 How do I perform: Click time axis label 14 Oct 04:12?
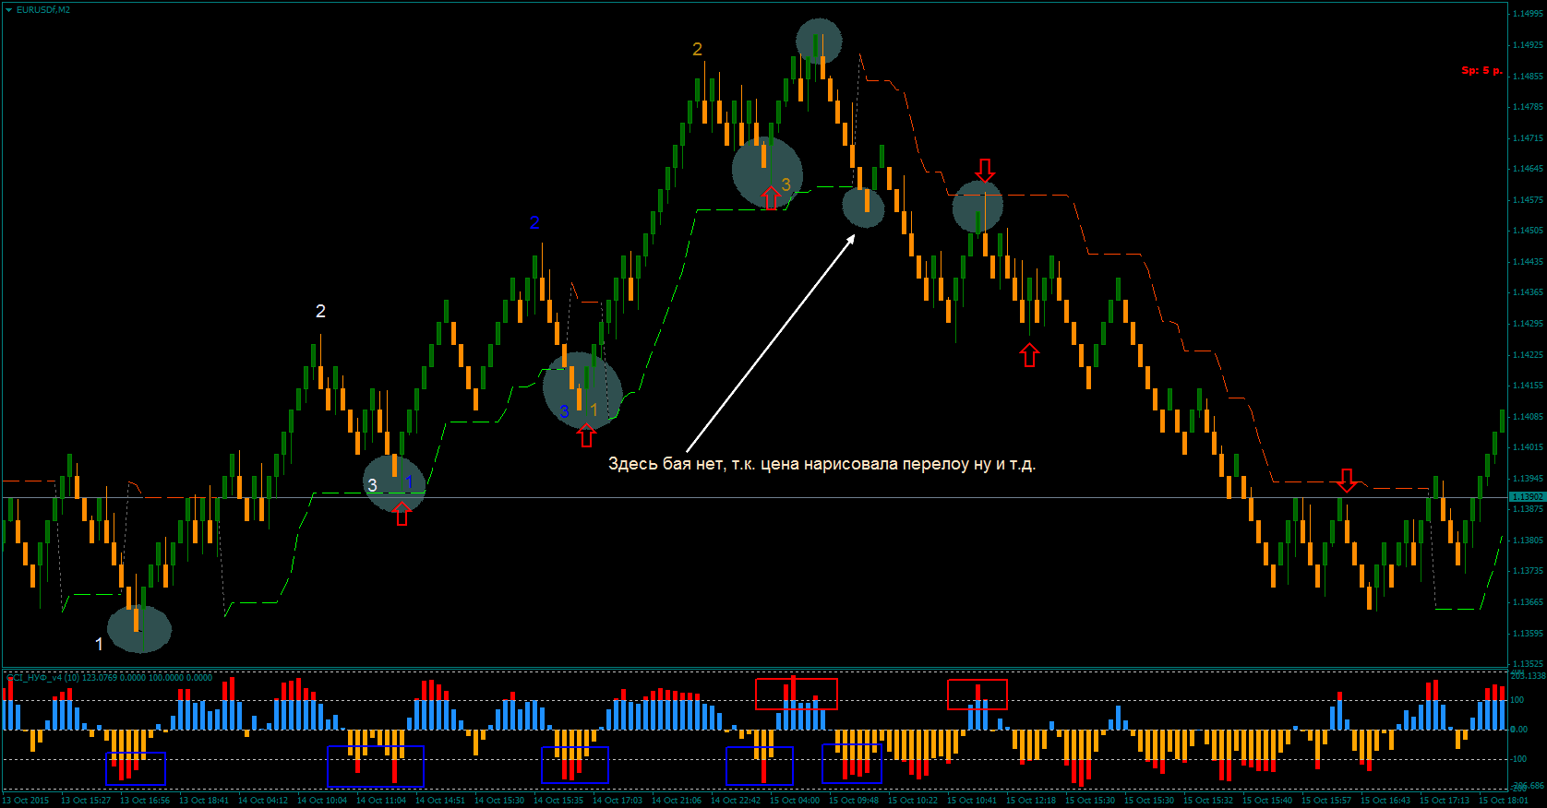coord(263,801)
